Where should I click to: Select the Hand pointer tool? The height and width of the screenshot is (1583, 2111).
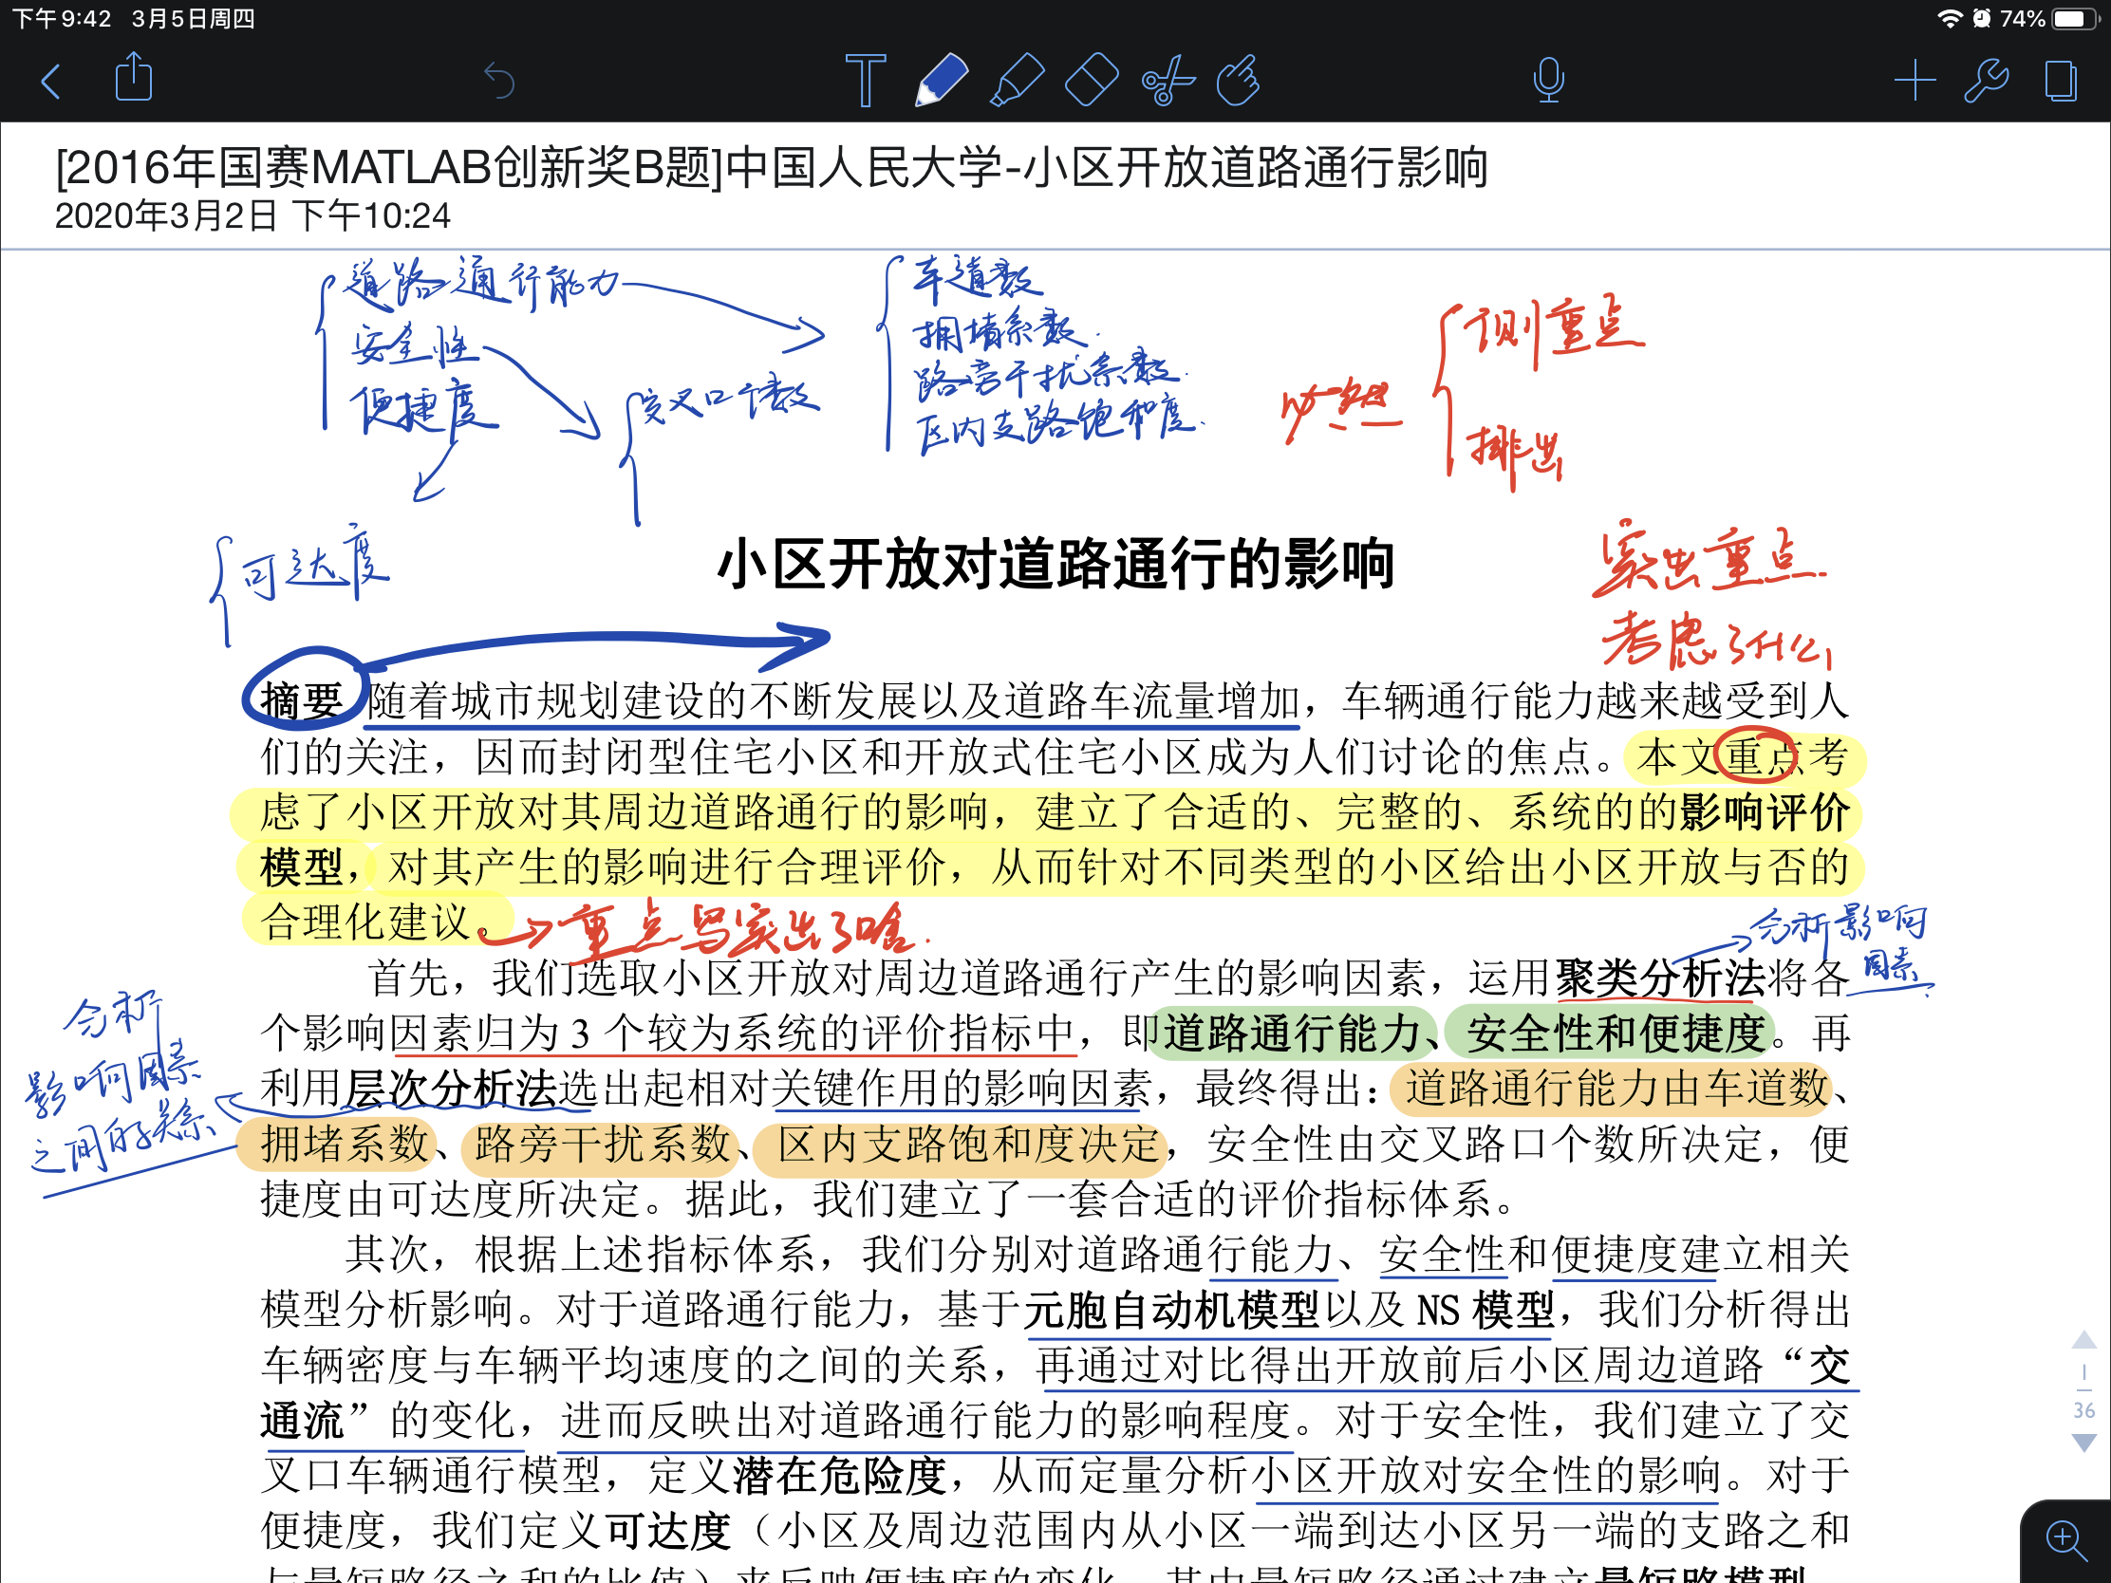(x=1239, y=80)
